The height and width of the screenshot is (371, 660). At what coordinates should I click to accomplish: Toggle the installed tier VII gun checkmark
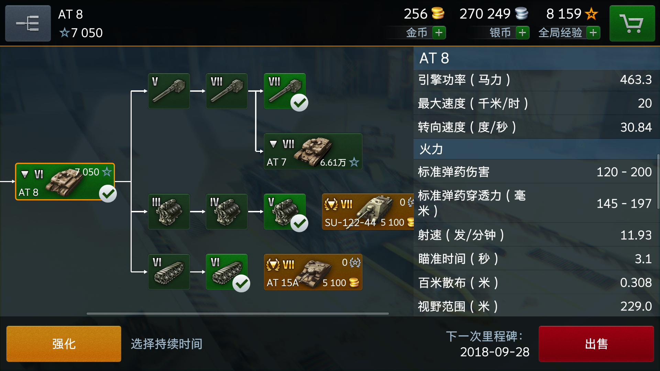[x=299, y=102]
